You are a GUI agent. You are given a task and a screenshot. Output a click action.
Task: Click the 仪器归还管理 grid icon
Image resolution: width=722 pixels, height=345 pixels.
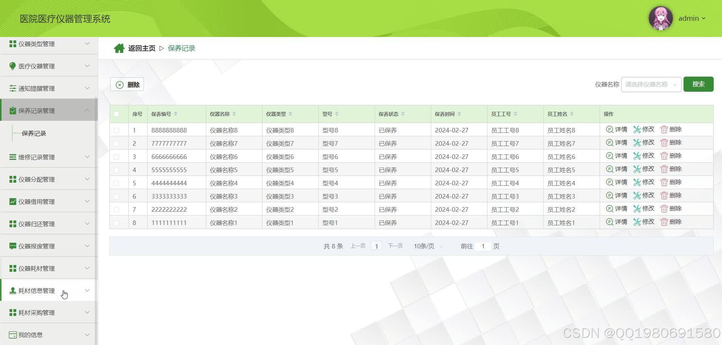tap(13, 224)
